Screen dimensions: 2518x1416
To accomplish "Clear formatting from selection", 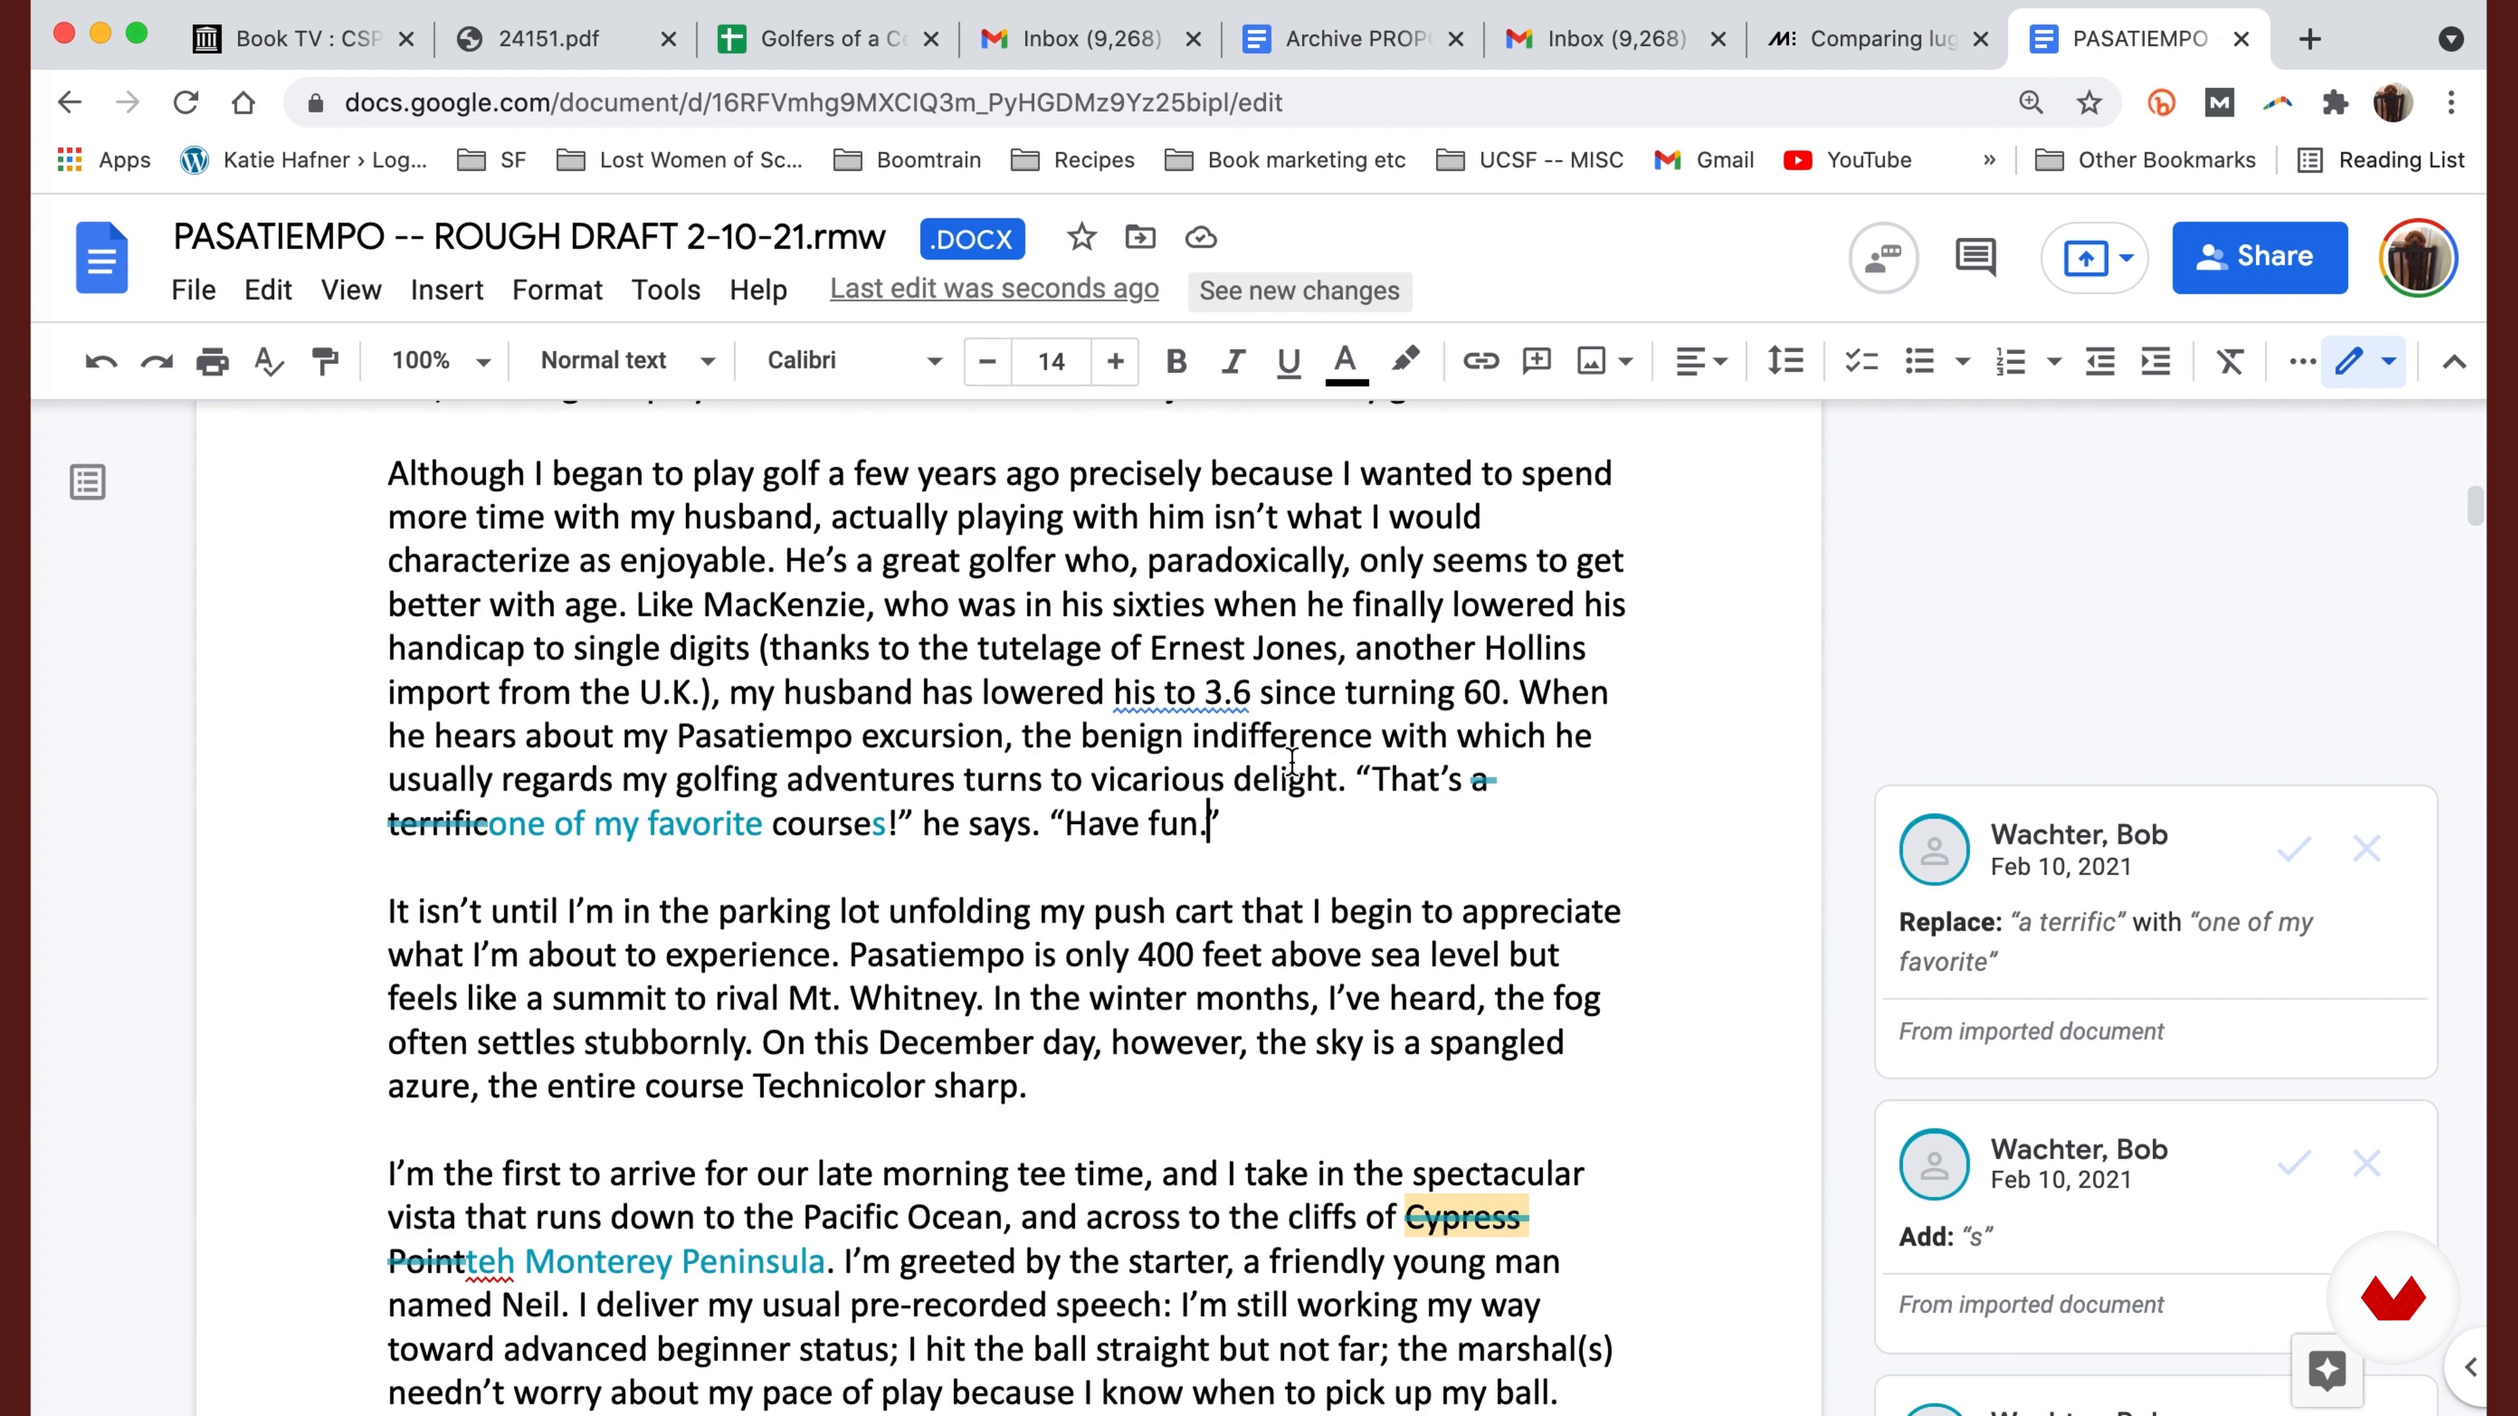I will (2229, 362).
